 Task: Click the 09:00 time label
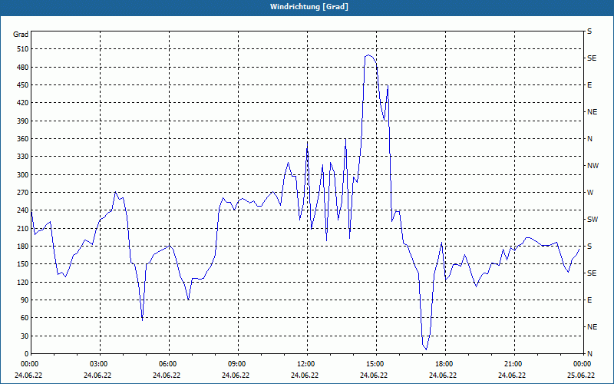coord(236,363)
